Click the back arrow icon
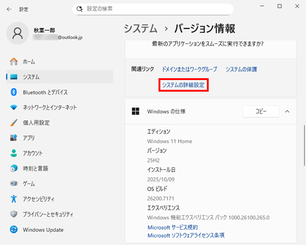 pos(9,9)
